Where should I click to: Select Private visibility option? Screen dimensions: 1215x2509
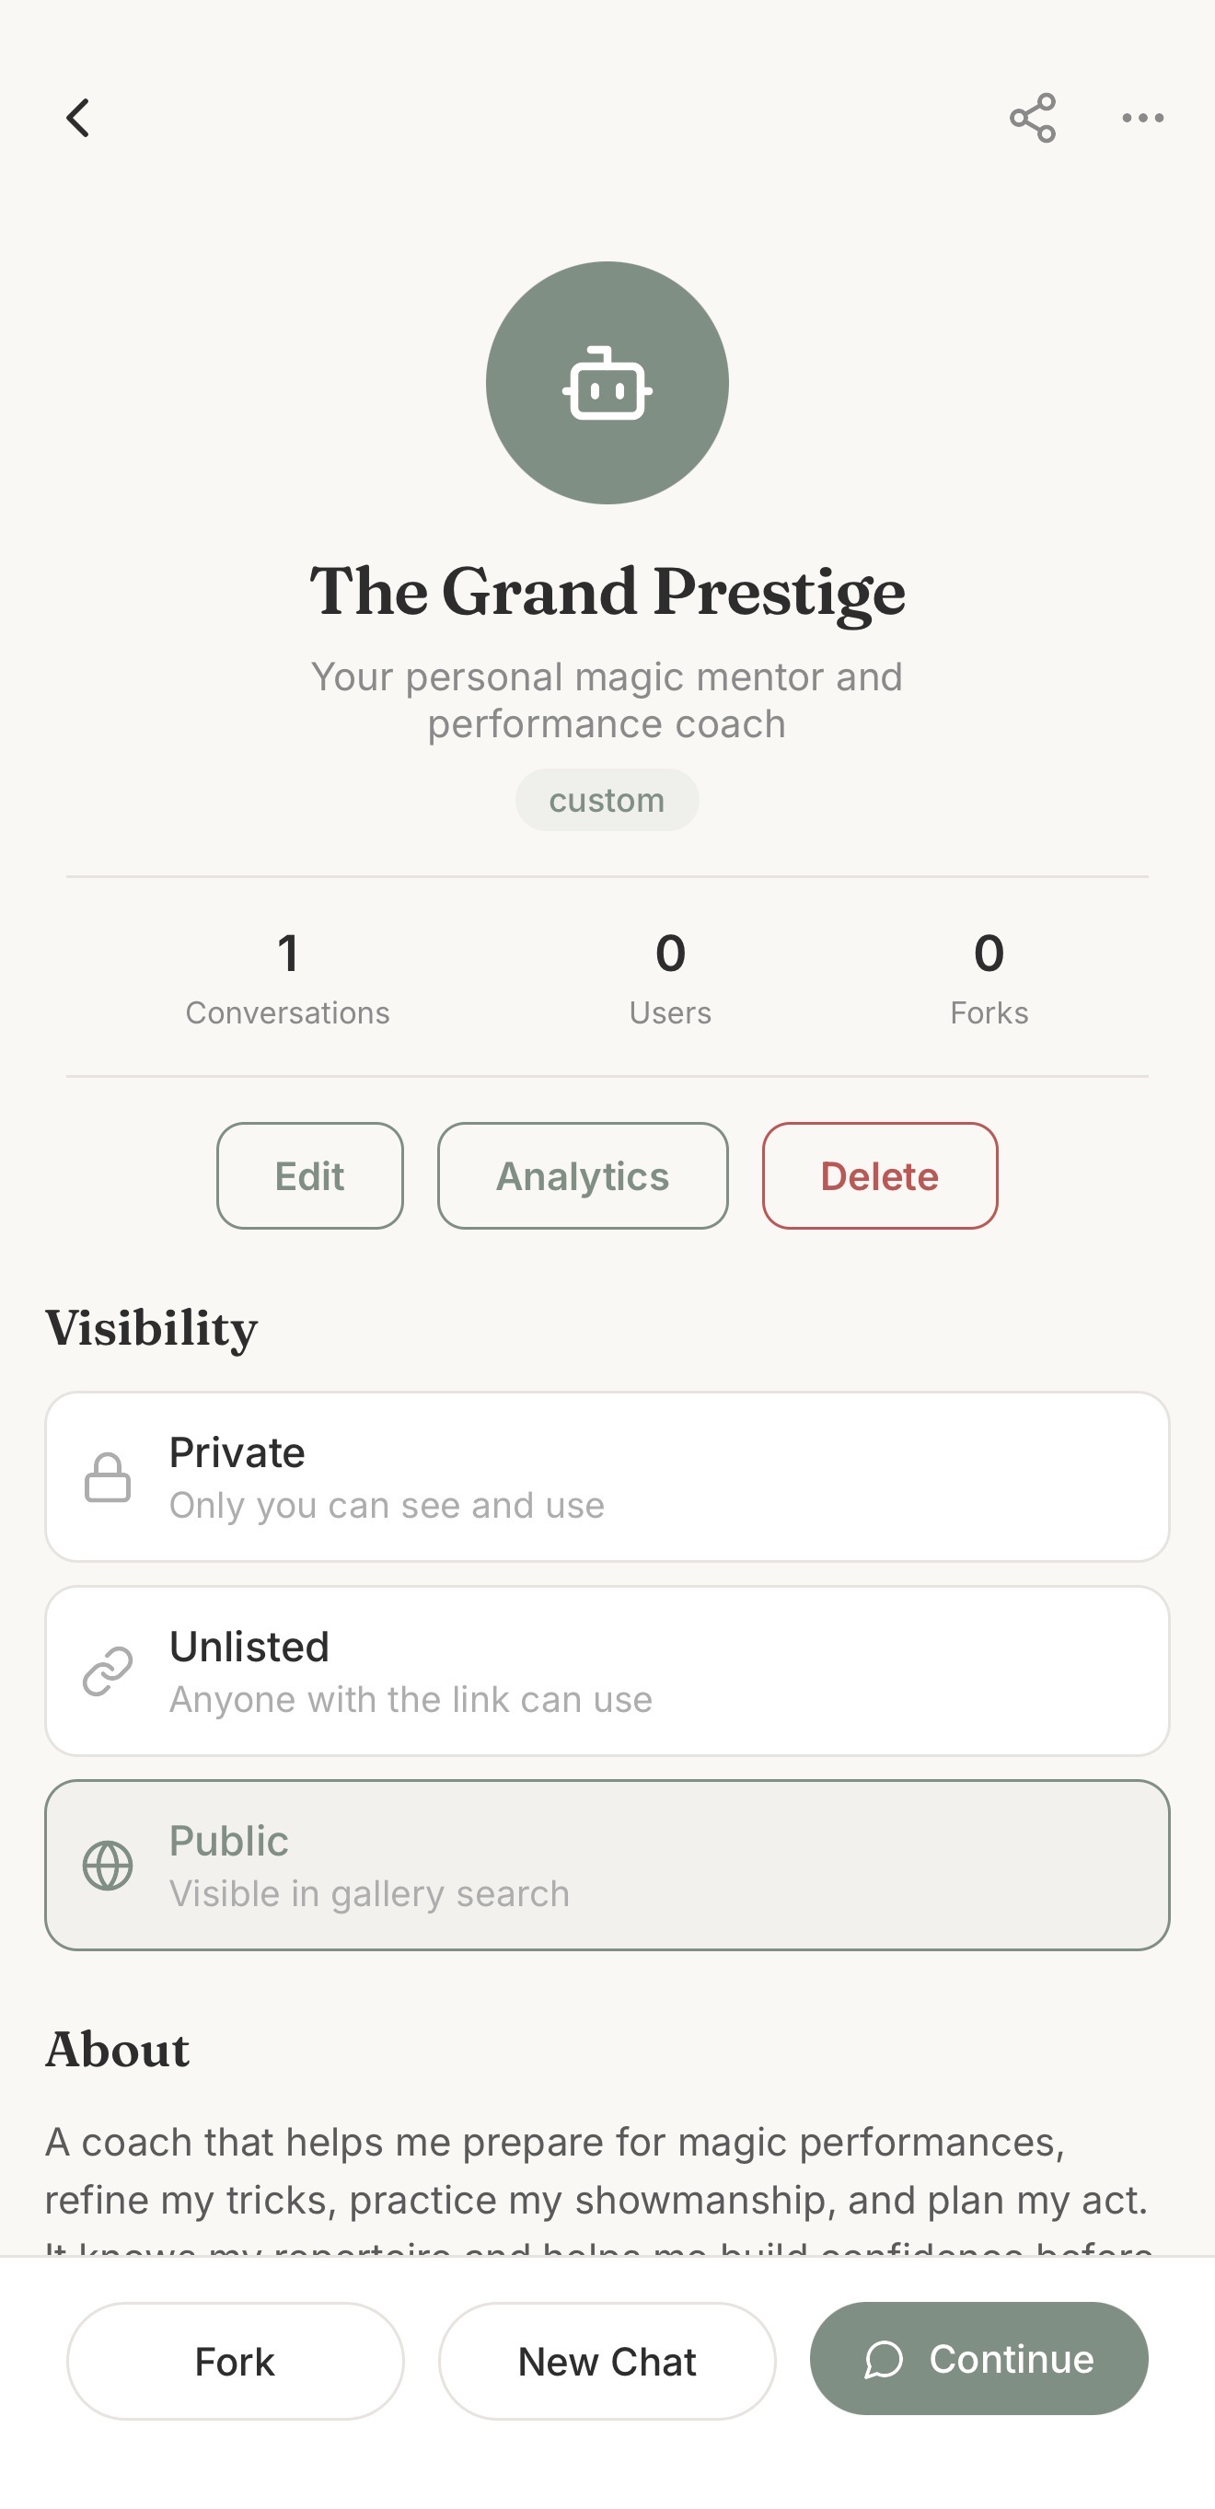click(607, 1476)
